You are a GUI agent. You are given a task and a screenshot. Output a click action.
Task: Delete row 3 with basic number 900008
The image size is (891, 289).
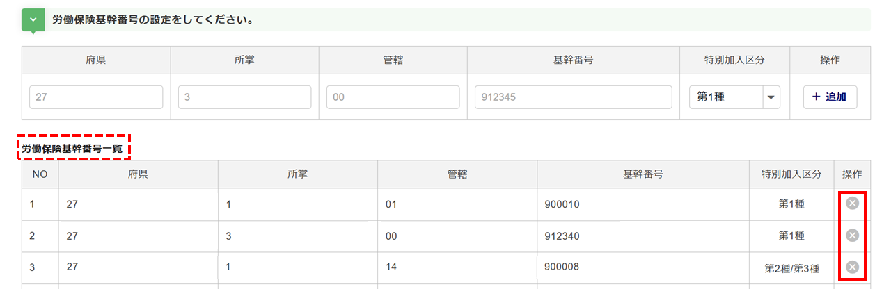coord(852,267)
